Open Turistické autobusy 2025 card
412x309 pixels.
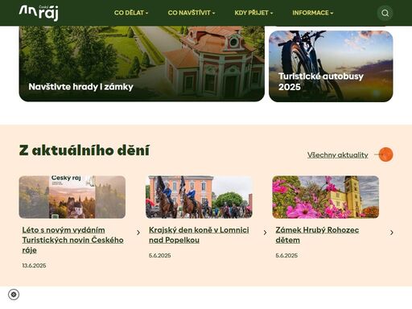pos(331,66)
